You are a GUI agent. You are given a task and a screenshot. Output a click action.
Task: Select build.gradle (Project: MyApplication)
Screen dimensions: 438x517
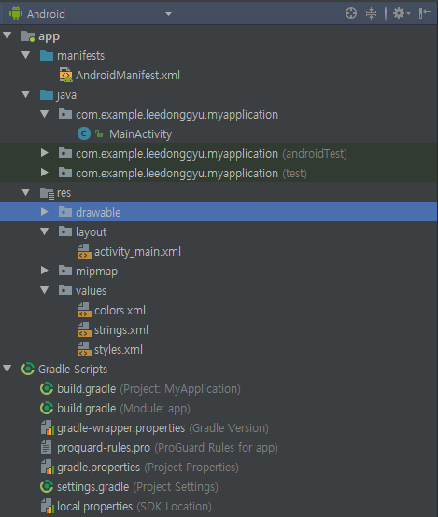pos(148,389)
